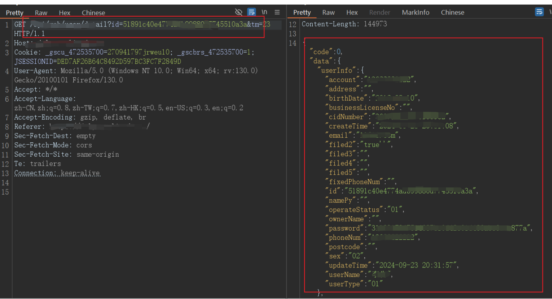Click the "code":0 JSON line
Screen dimensions: 552x299
pos(326,52)
